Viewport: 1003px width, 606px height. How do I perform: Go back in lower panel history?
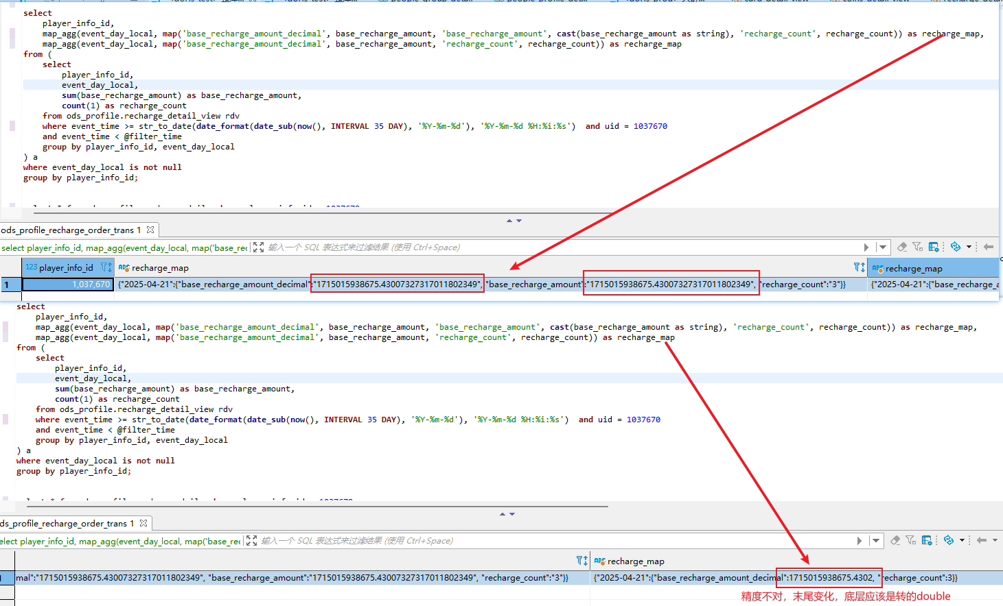click(x=982, y=540)
